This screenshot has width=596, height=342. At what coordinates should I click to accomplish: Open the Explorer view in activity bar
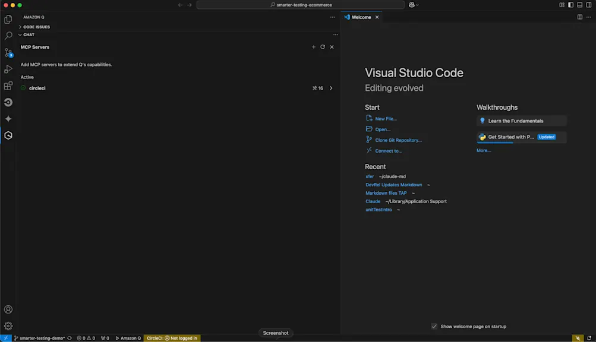tap(8, 20)
